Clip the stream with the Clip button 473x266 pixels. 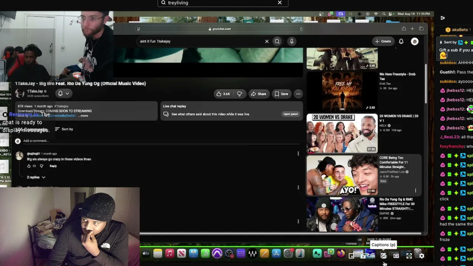[368, 256]
